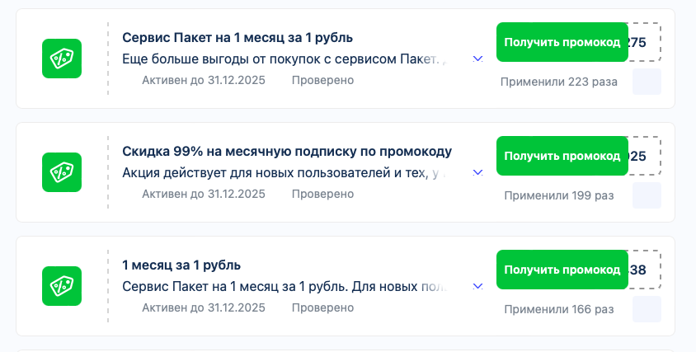Viewport: 696px width, 352px height.
Task: Open title "Сервис Пакет на 1 месяц за 1 рубль"
Action: point(237,38)
